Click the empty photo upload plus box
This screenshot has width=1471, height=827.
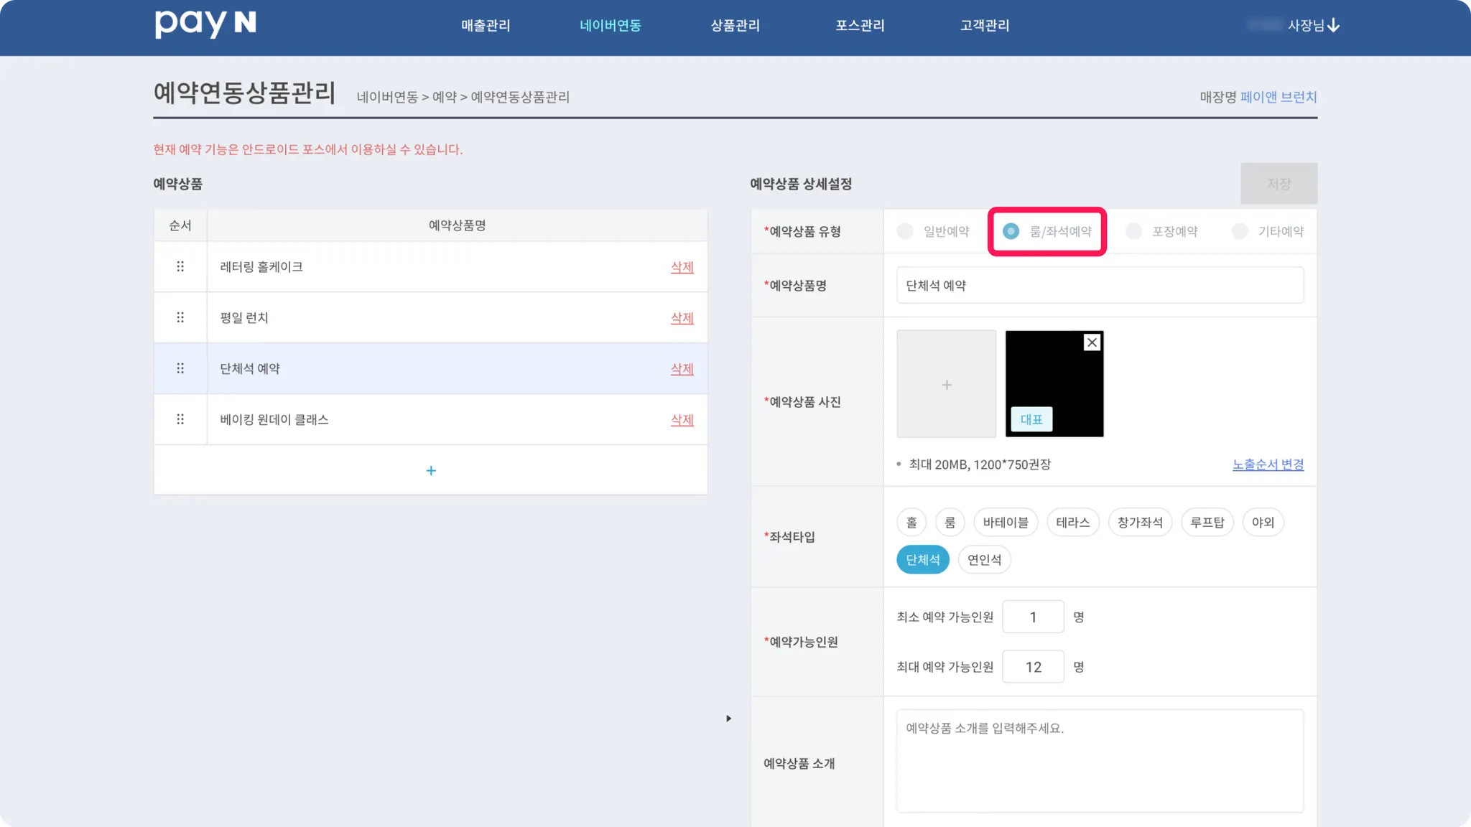(x=946, y=384)
